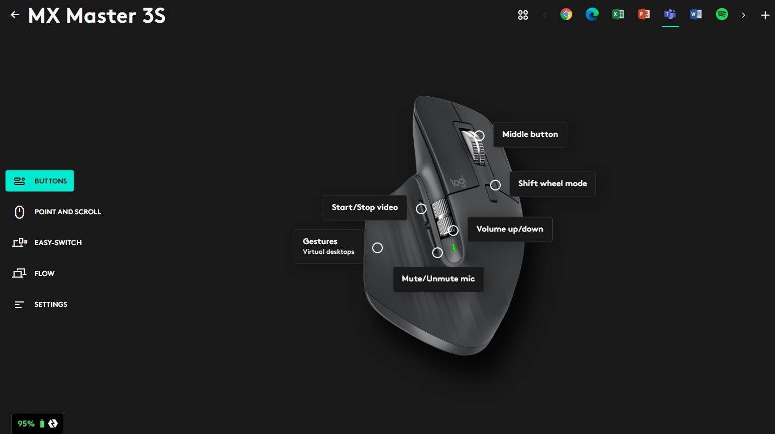Viewport: 775px width, 434px height.
Task: Select the Microsoft Edge application icon
Action: point(592,15)
